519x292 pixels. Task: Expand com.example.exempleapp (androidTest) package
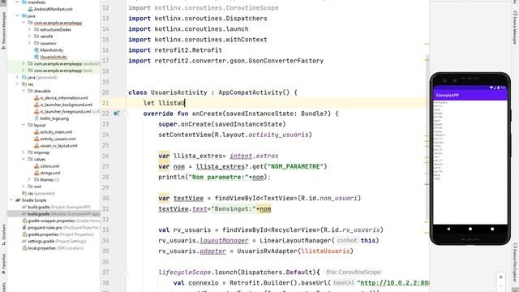tap(24, 63)
